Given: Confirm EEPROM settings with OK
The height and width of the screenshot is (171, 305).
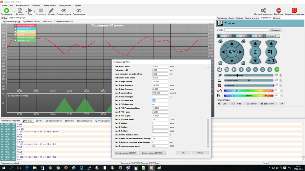Looking at the screenshot, I should (x=183, y=153).
